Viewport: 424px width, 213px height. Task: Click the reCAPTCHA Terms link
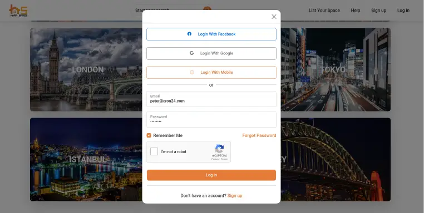(224, 159)
